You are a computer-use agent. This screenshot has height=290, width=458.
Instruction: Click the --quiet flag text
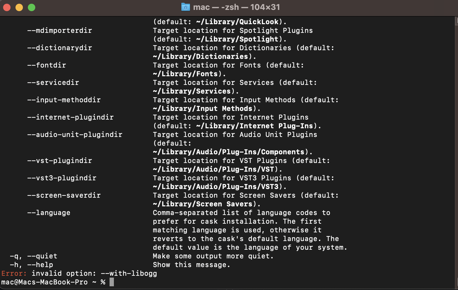(42, 256)
